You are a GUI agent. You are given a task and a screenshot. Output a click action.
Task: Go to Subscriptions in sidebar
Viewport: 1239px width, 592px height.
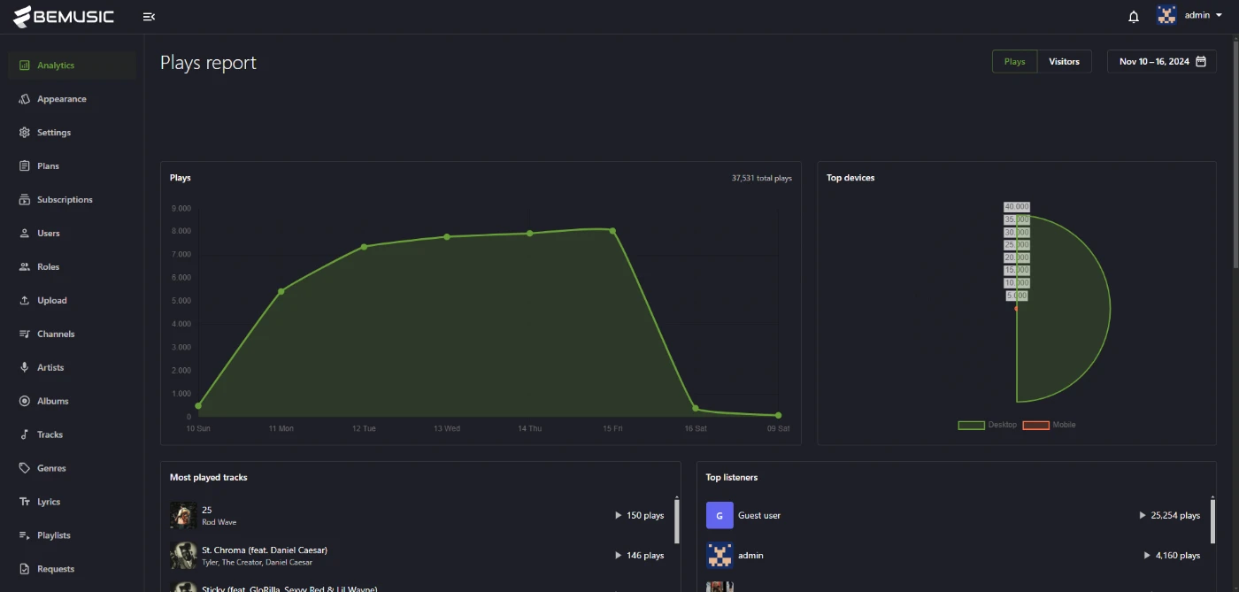click(x=65, y=200)
